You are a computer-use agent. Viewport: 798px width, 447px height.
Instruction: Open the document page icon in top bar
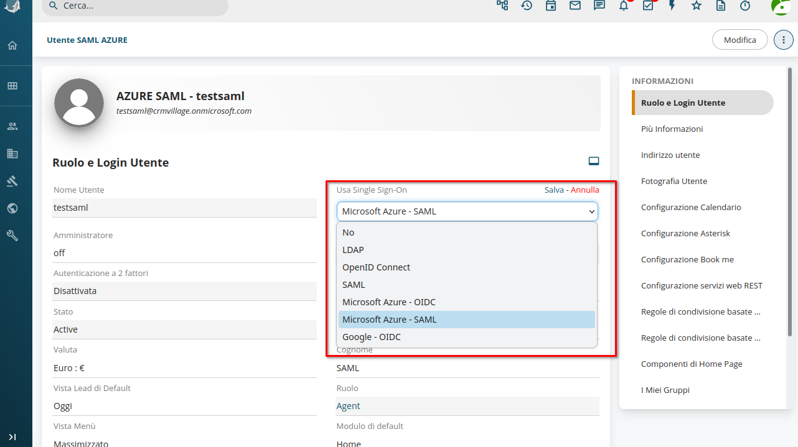coord(721,6)
